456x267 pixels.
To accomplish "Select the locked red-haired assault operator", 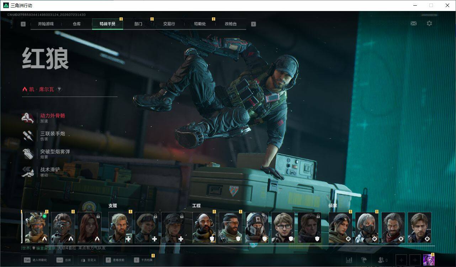I will 89,228.
